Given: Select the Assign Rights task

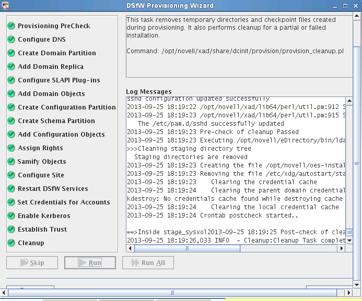Looking at the screenshot, I should [40, 148].
